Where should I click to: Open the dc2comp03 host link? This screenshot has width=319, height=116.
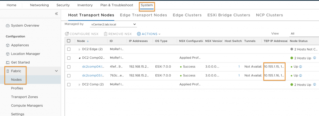tap(93, 75)
